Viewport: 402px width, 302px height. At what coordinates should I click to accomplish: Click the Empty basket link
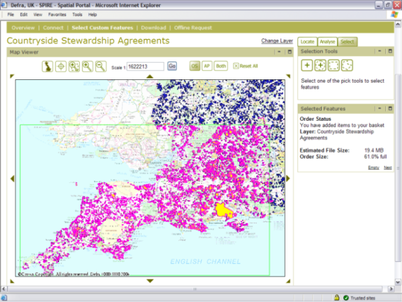[x=373, y=168]
